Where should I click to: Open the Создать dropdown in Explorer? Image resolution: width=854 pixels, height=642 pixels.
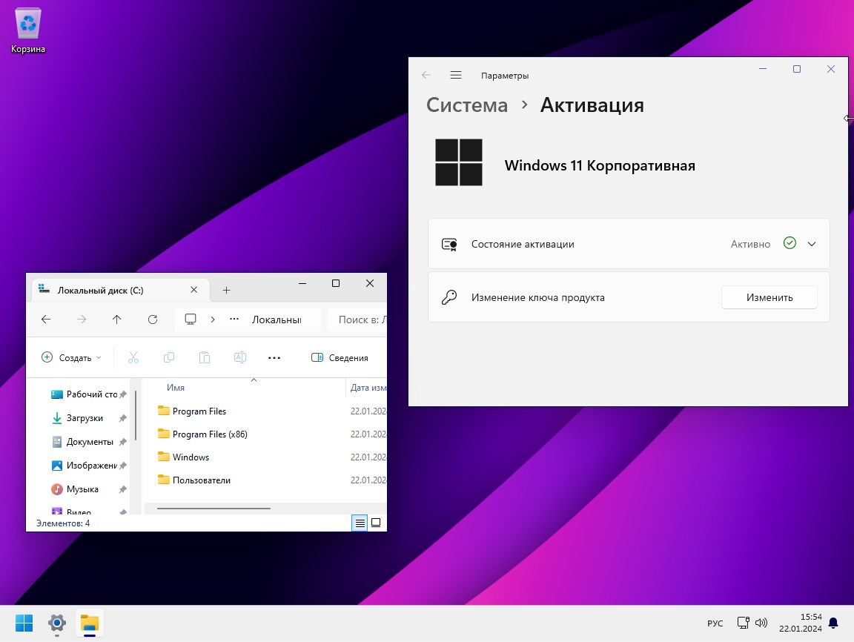click(x=71, y=358)
